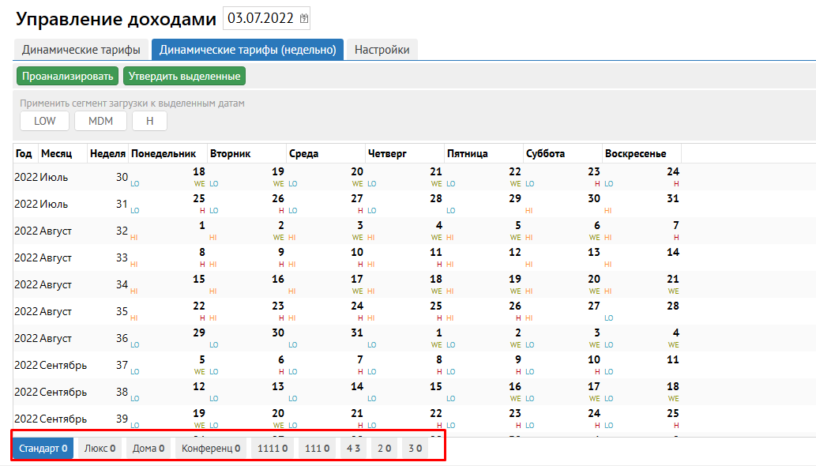Select the category tab labeled 4 3
Image resolution: width=816 pixels, height=466 pixels.
[x=352, y=449]
